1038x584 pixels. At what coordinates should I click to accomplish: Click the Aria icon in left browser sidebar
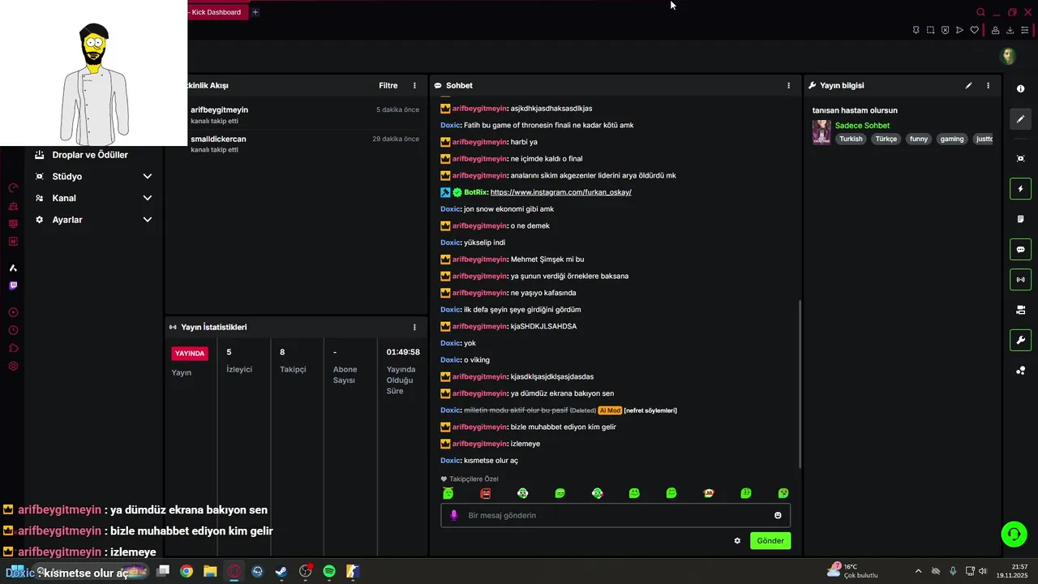click(13, 268)
